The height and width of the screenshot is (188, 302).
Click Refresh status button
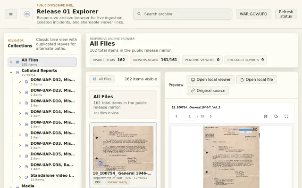(286, 14)
